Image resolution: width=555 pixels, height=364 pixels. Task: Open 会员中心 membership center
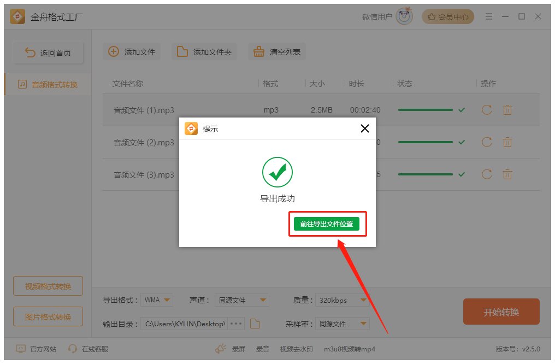tap(448, 16)
